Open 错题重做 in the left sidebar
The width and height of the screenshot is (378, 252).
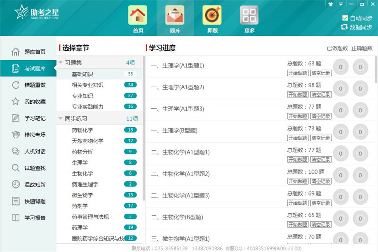(35, 85)
